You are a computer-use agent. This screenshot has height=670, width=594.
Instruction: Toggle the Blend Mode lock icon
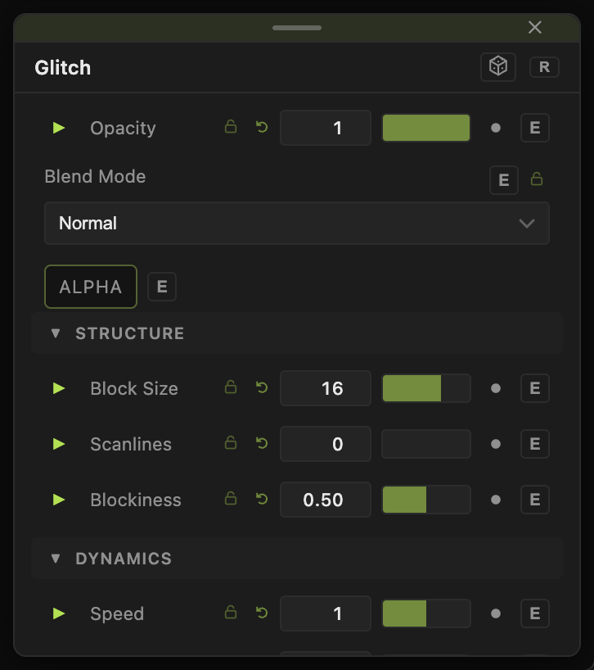537,179
